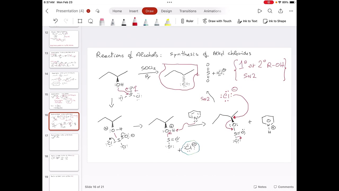339x191 pixels.
Task: Toggle Draw with Touch mode
Action: pos(217,21)
